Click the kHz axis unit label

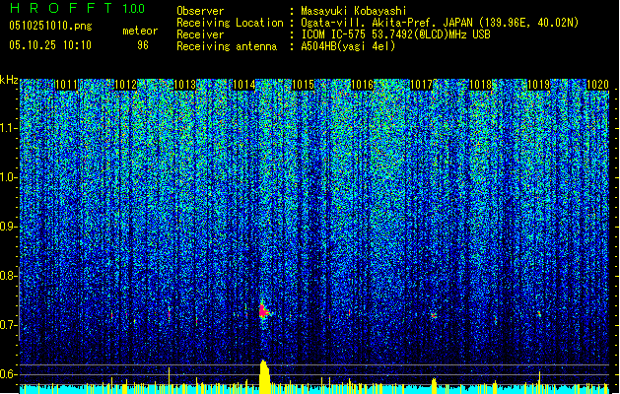click(x=9, y=80)
